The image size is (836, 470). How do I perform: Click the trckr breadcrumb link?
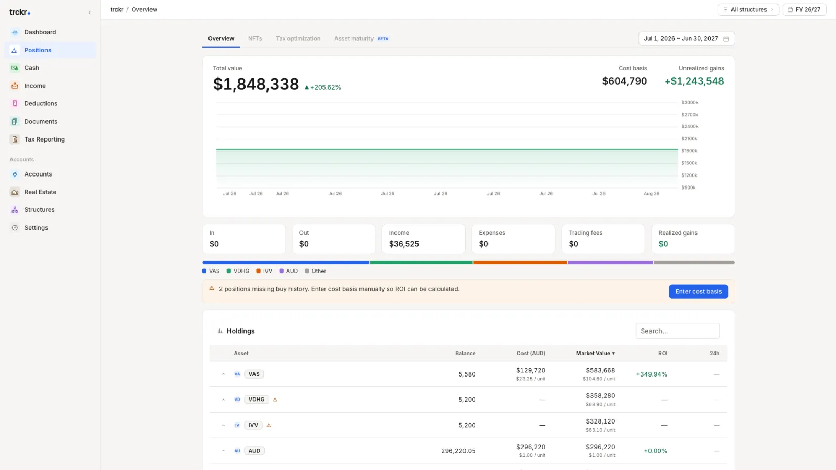pyautogui.click(x=117, y=10)
